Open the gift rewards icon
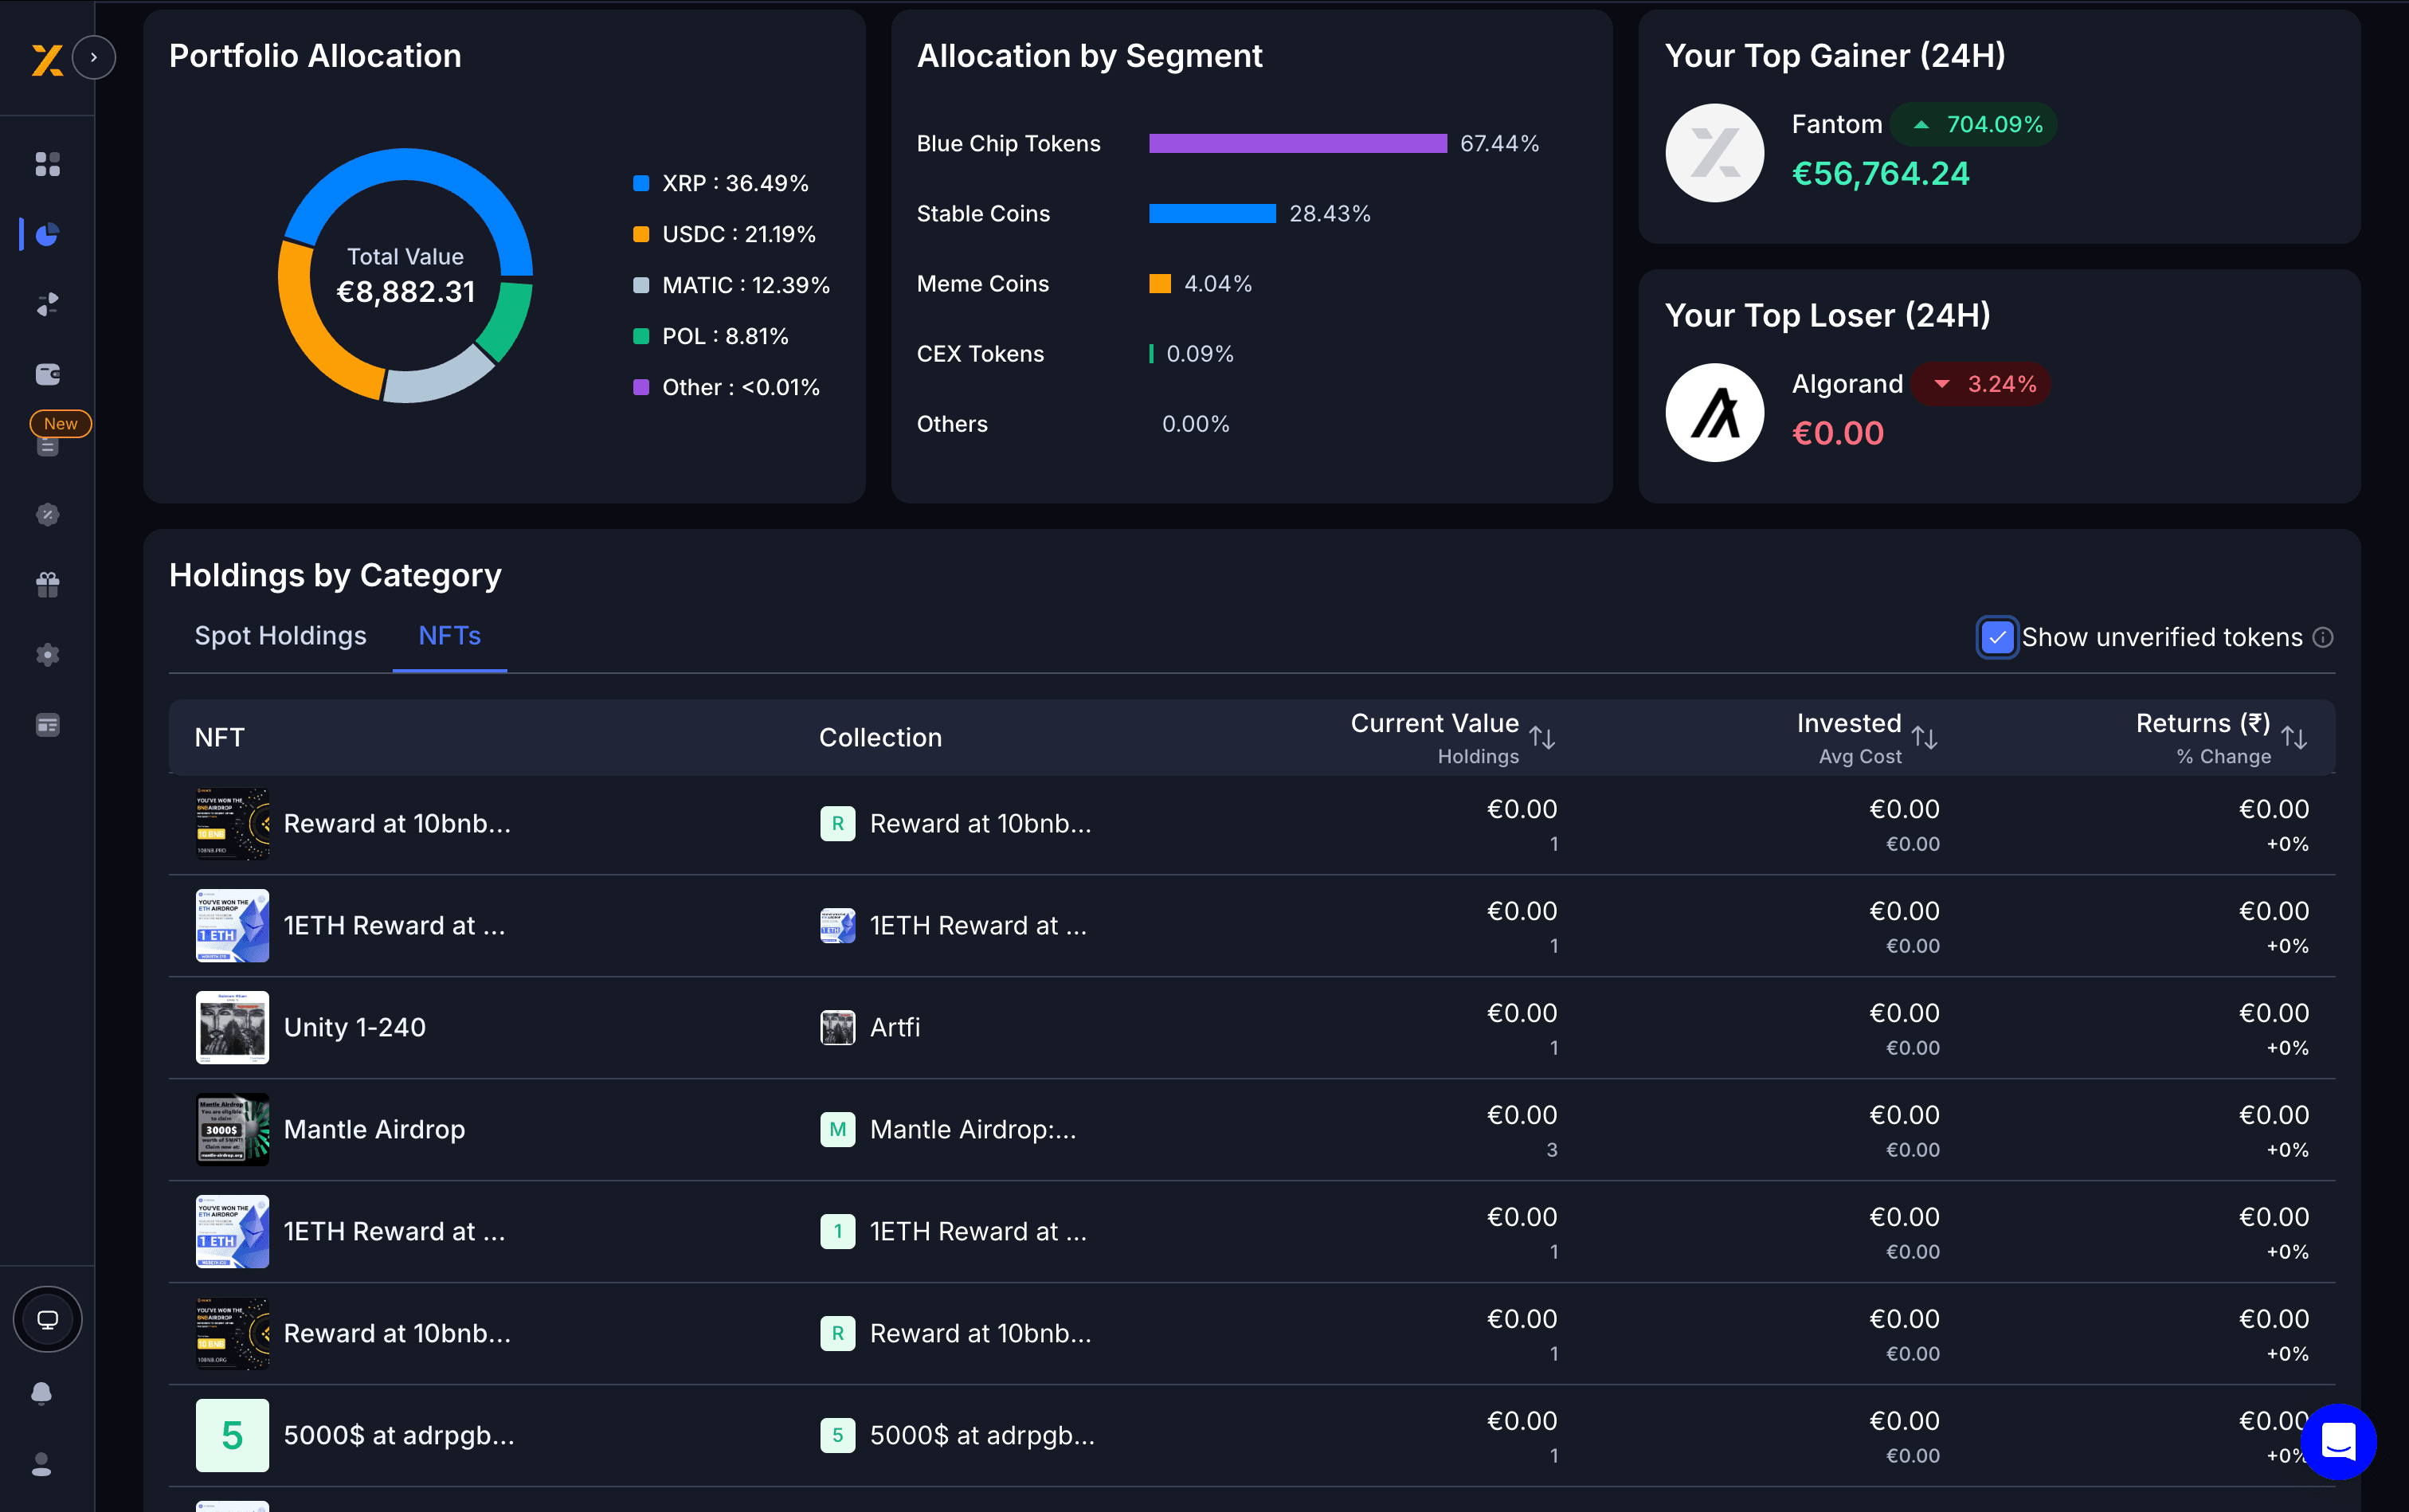The width and height of the screenshot is (2409, 1512). [47, 584]
